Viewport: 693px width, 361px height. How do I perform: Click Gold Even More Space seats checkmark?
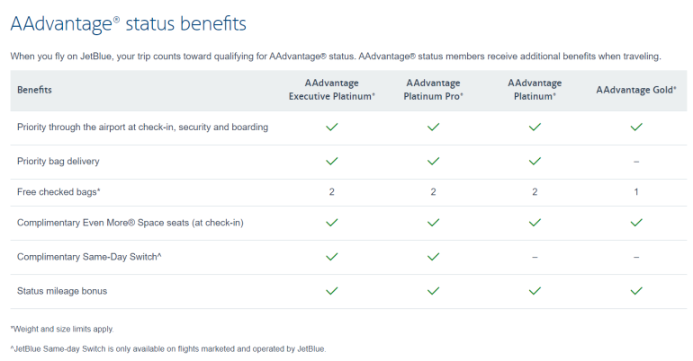click(x=636, y=222)
